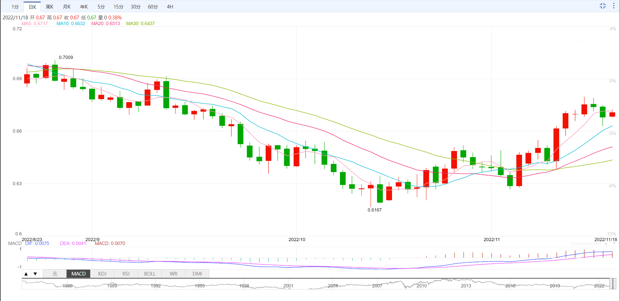Switch indicator to KDJ

point(102,274)
